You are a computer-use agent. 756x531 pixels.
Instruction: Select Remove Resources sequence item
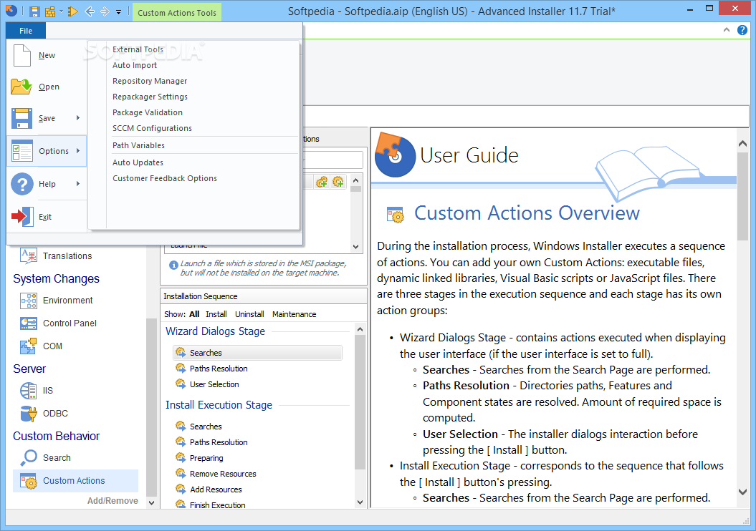[223, 474]
